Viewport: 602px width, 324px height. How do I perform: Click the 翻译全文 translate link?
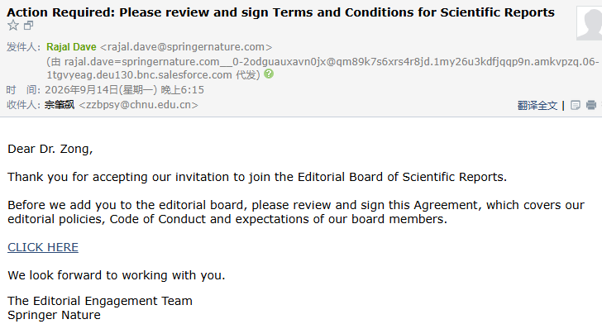(x=537, y=105)
